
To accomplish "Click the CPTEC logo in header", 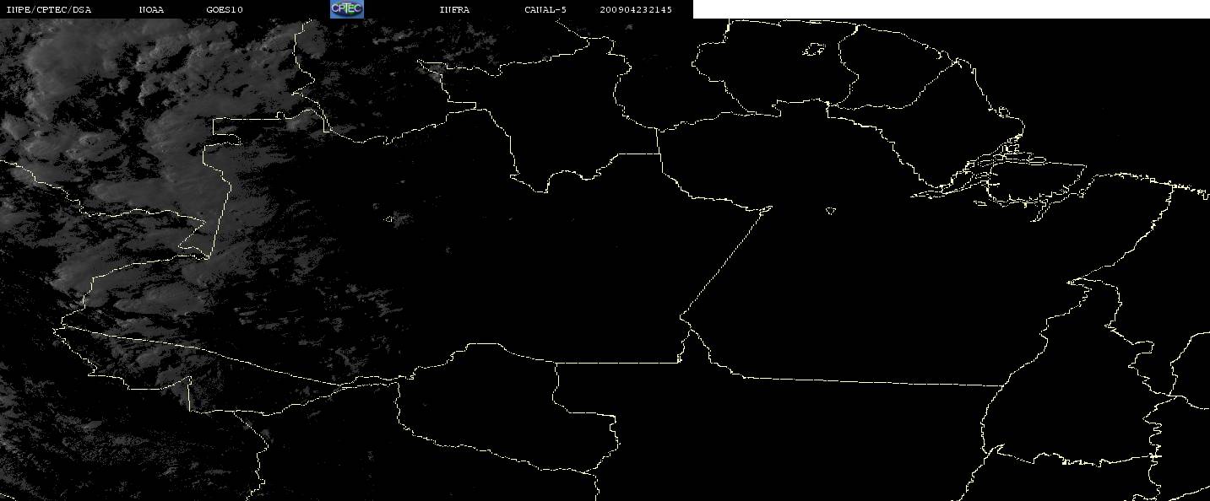I will coord(347,9).
